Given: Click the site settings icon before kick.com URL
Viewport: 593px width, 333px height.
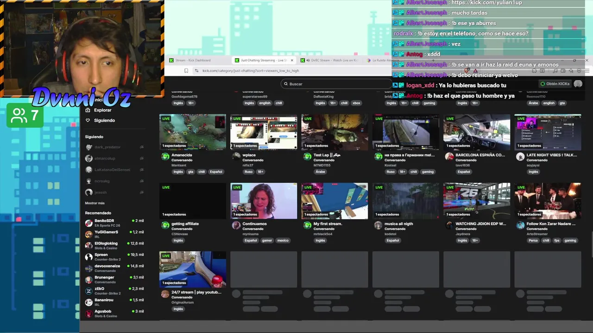Looking at the screenshot, I should pyautogui.click(x=196, y=71).
